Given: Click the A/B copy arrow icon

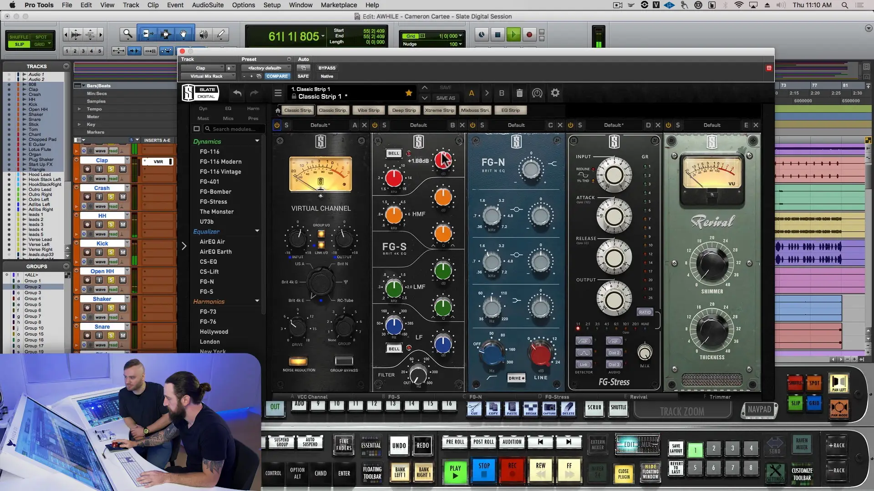Looking at the screenshot, I should [x=487, y=93].
